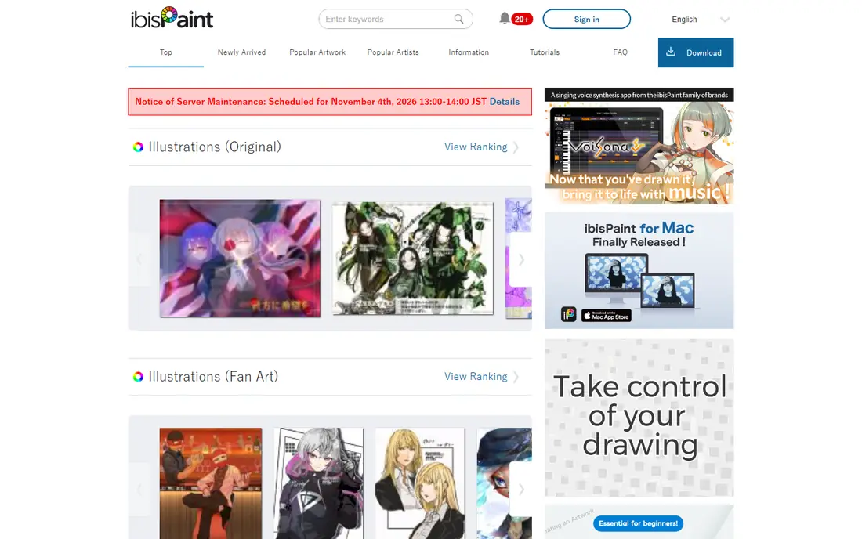862x539 pixels.
Task: Open Popular Artists tab
Action: pos(393,52)
